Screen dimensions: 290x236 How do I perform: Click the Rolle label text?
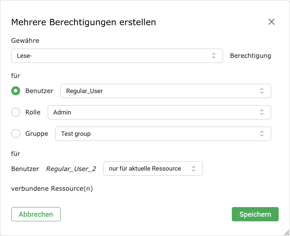[33, 112]
